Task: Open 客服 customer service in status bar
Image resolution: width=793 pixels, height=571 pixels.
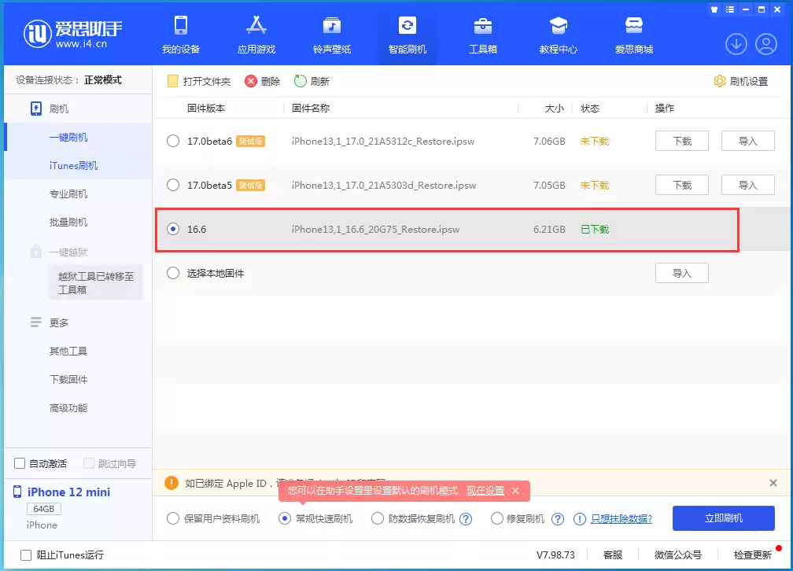Action: 612,554
